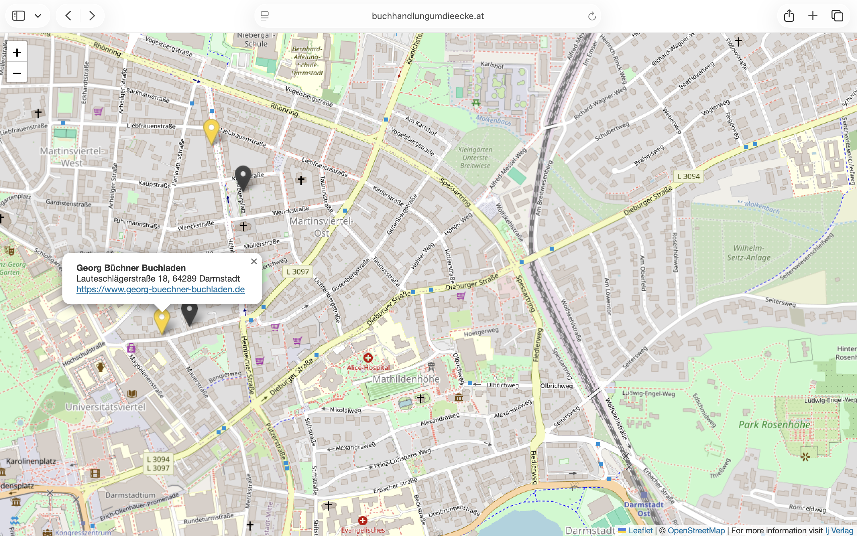Show the tab overview
The width and height of the screenshot is (857, 536).
(837, 16)
